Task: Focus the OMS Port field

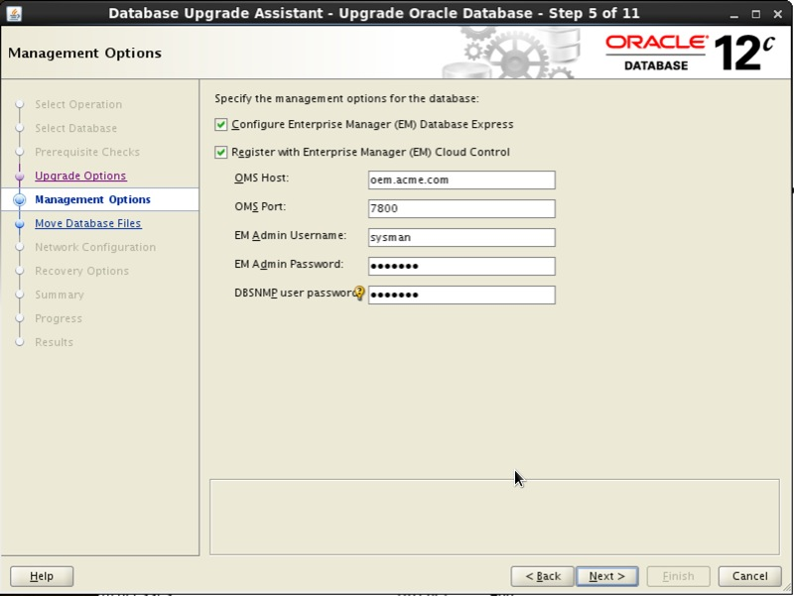Action: 462,208
